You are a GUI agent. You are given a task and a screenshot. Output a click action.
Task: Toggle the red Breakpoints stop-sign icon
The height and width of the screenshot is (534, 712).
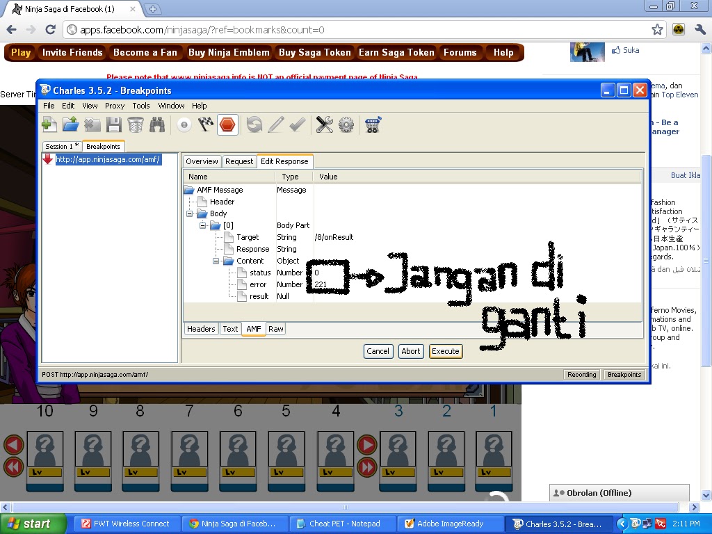(227, 124)
